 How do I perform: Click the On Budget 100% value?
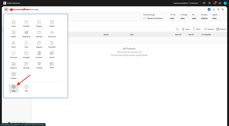click(x=182, y=19)
